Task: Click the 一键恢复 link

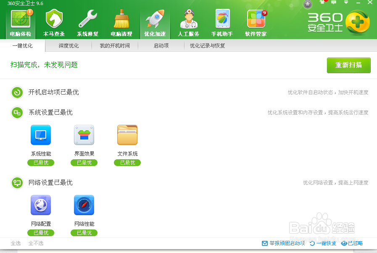Action: 323,243
